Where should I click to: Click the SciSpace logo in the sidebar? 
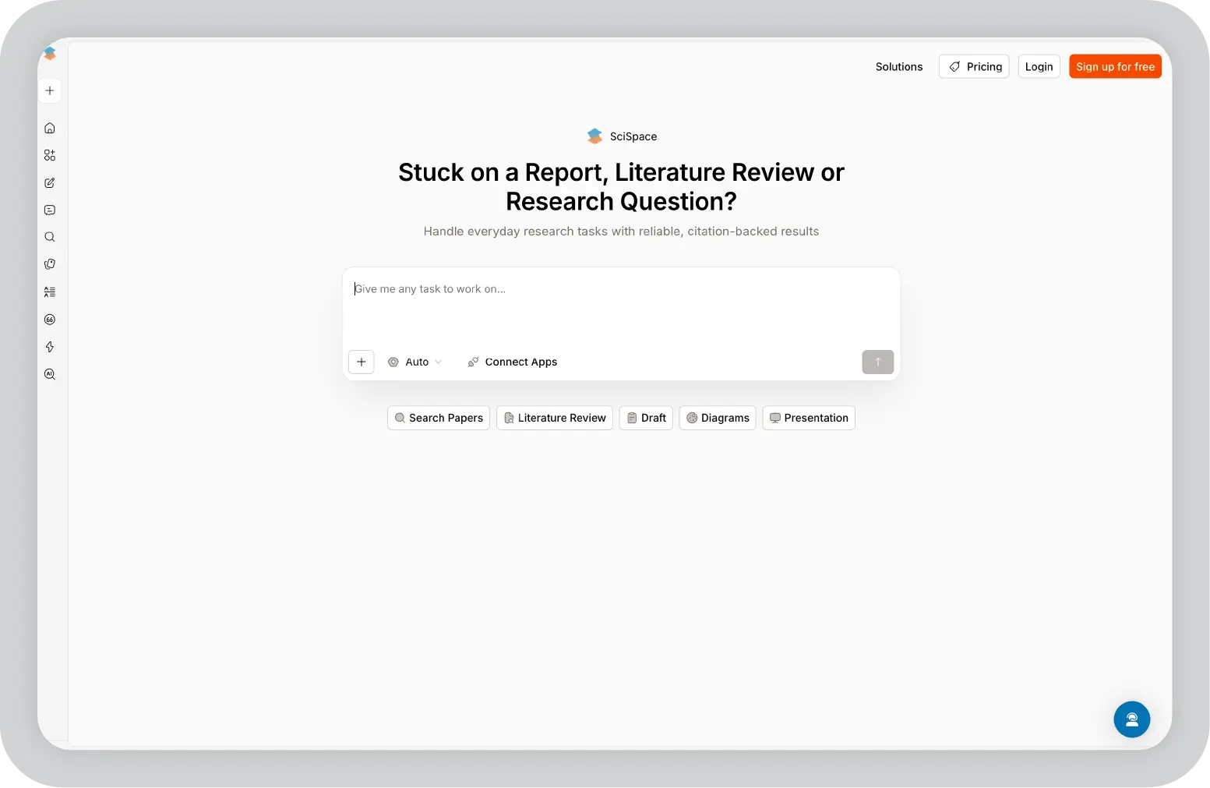pyautogui.click(x=50, y=53)
